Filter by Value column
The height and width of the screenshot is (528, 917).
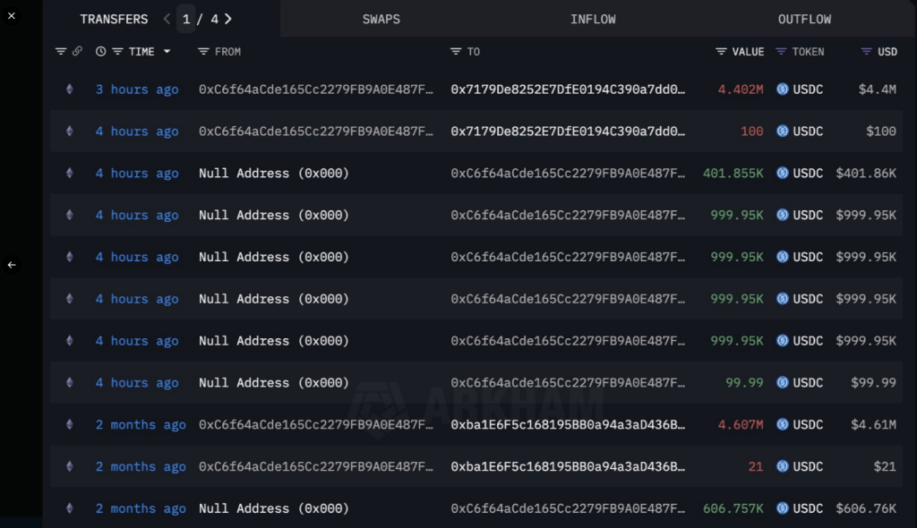(722, 52)
